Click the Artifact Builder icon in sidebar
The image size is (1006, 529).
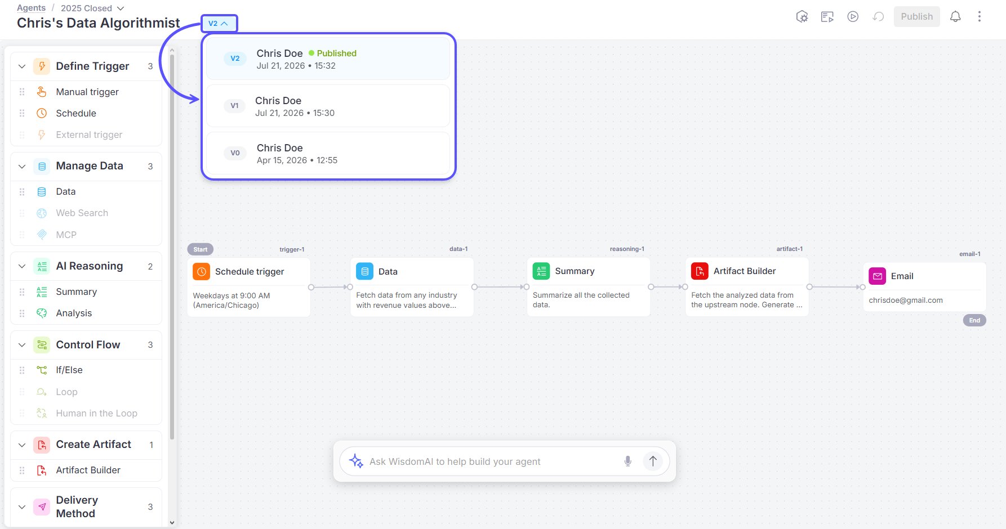42,470
